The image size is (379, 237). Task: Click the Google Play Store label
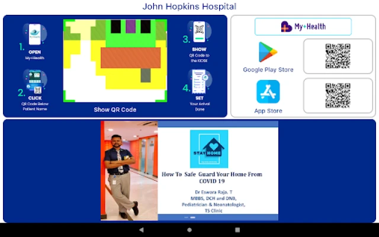click(268, 70)
